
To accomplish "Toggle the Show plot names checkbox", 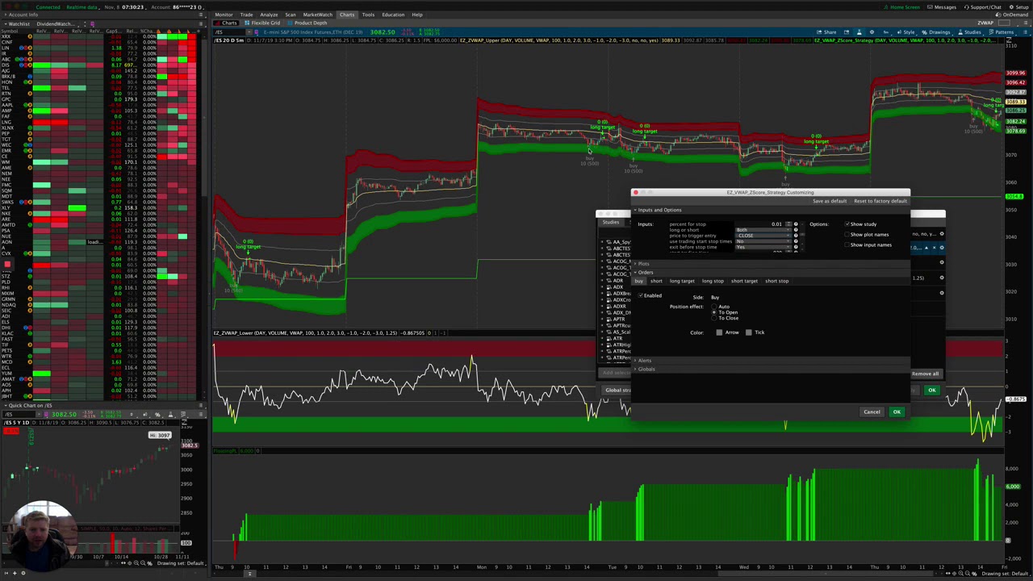I will (x=847, y=235).
